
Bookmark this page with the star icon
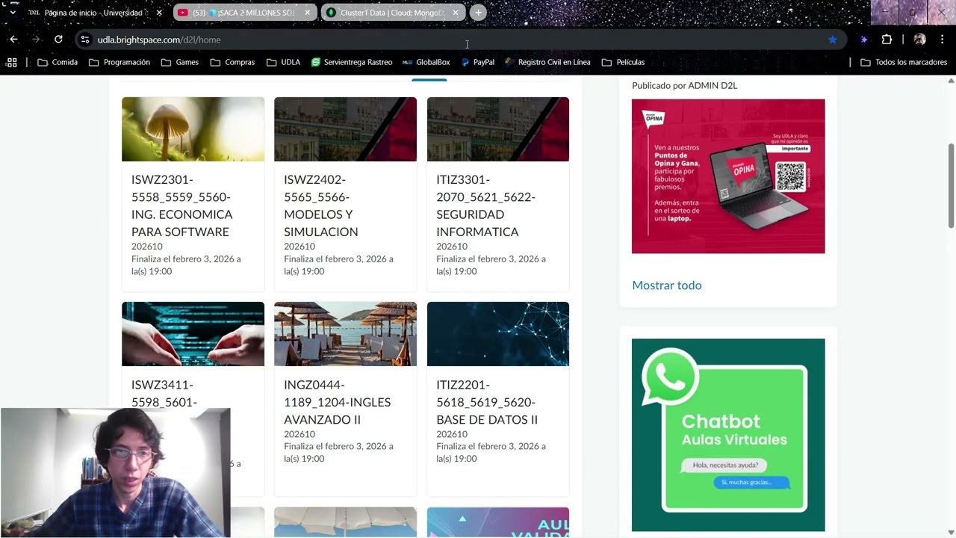click(832, 40)
